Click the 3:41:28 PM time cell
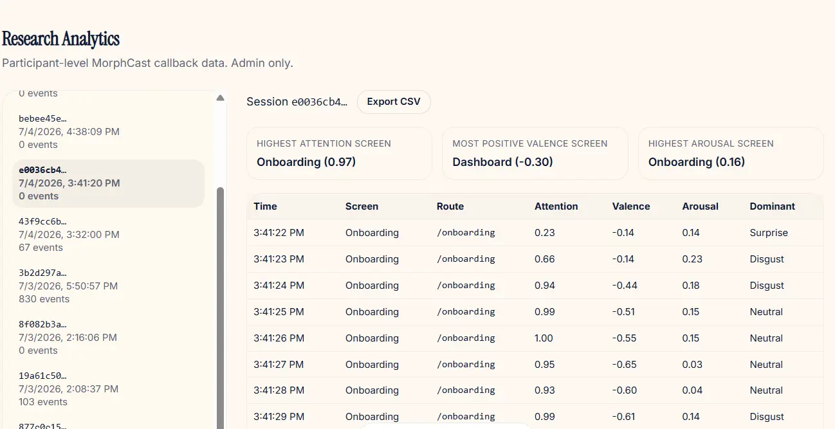Image resolution: width=835 pixels, height=429 pixels. click(x=279, y=390)
